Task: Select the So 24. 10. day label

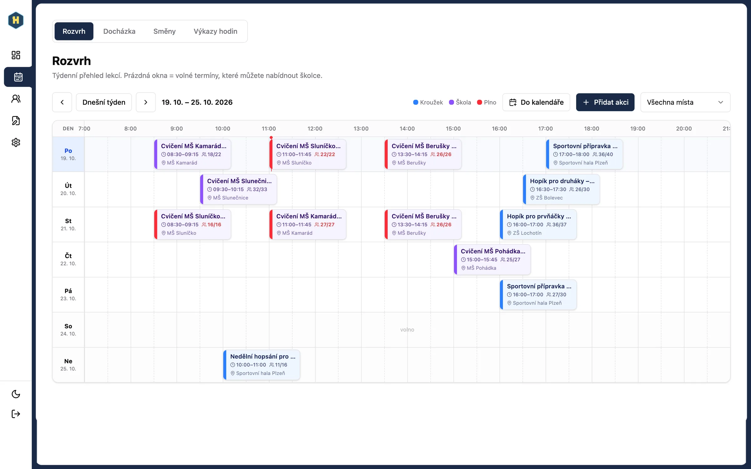Action: pyautogui.click(x=68, y=330)
